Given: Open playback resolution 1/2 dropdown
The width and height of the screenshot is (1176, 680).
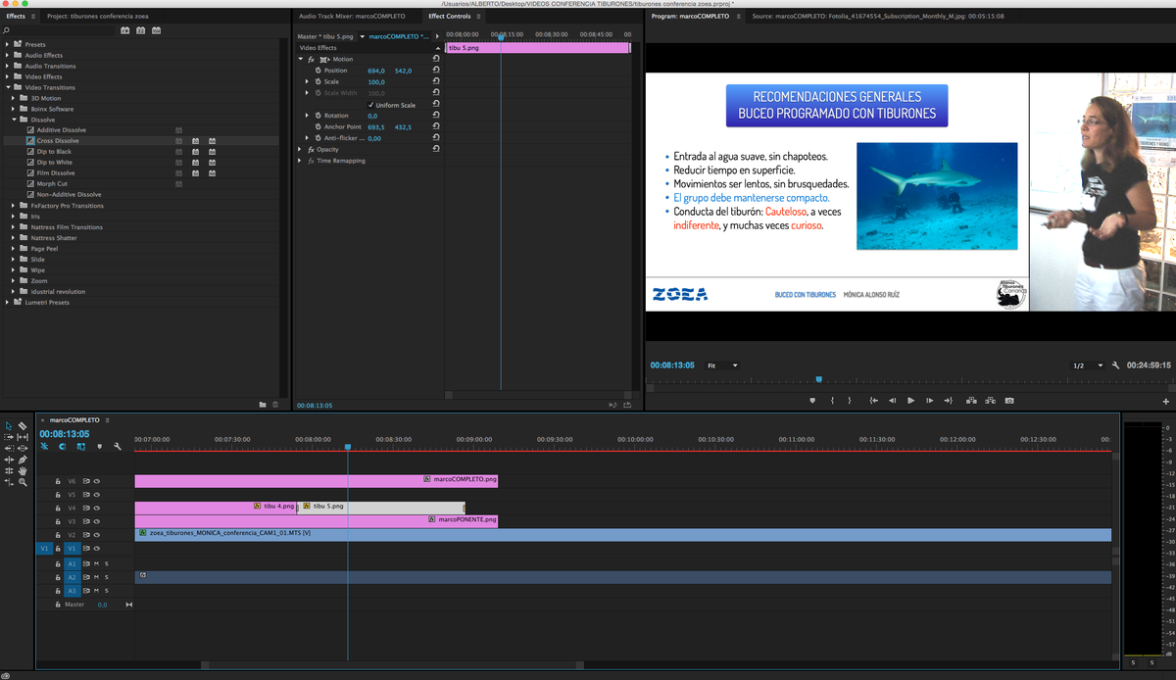Looking at the screenshot, I should click(x=1087, y=365).
